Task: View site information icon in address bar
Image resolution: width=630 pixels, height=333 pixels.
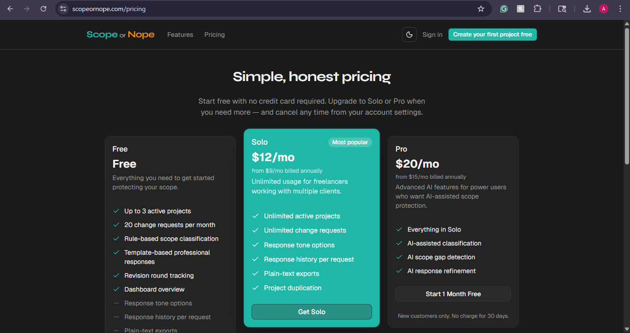Action: pos(63,9)
